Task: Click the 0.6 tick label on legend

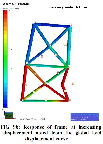Action: point(10,49)
